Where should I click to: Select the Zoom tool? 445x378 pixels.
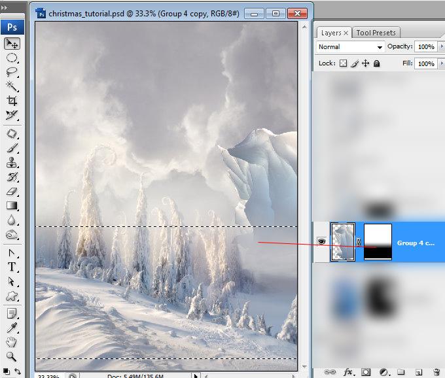coord(12,356)
